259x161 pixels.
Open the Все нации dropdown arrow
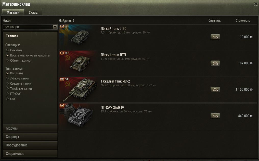click(x=55, y=27)
